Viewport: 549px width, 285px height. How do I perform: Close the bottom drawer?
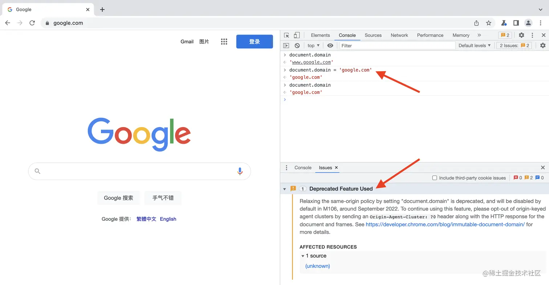(543, 168)
